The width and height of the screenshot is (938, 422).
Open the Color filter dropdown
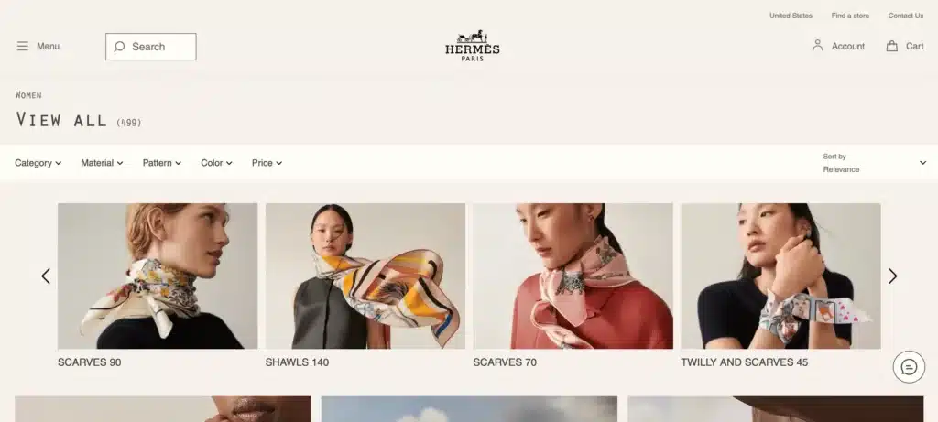click(216, 163)
